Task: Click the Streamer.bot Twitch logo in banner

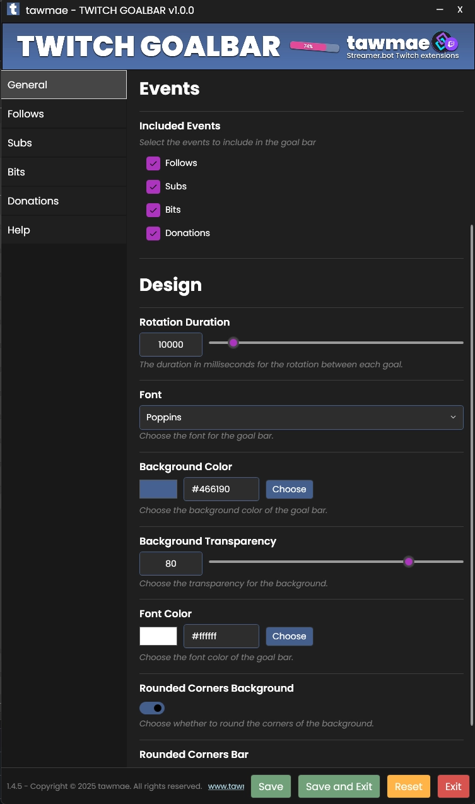Action: [x=446, y=42]
